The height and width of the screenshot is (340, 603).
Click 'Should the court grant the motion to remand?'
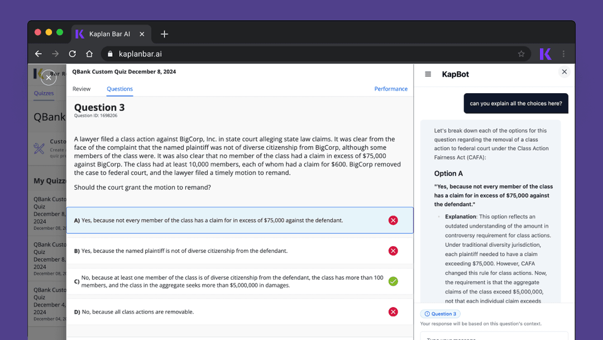click(x=142, y=188)
